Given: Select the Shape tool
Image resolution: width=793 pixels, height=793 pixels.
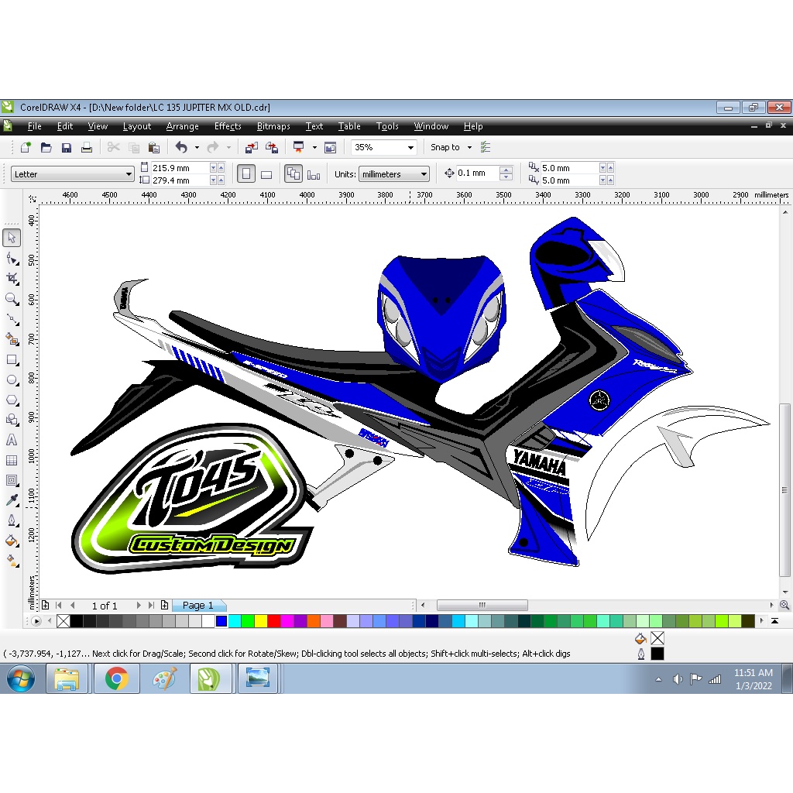Looking at the screenshot, I should [11, 257].
